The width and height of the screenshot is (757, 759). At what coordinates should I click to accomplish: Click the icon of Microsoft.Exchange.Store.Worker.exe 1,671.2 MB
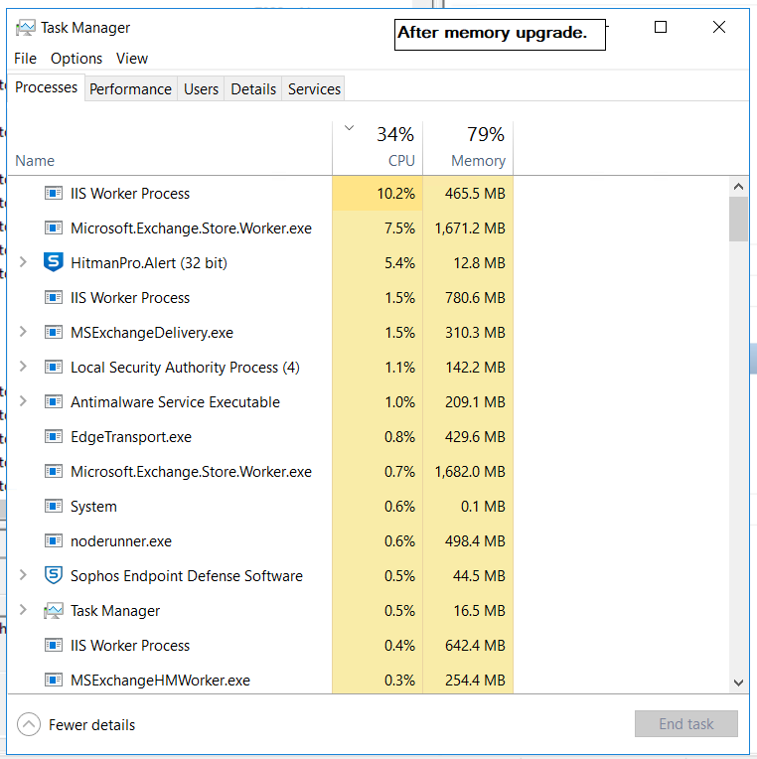tap(54, 228)
